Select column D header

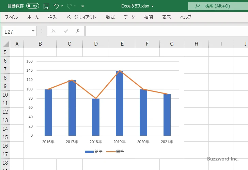pyautogui.click(x=96, y=44)
